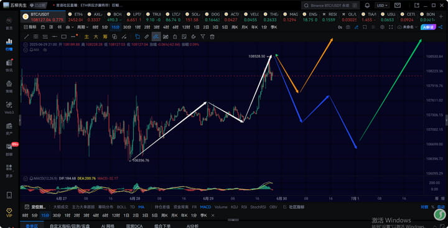
Task: Open the notification bell
Action: (x=368, y=6)
